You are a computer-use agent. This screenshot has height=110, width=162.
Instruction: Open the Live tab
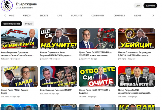60,16
